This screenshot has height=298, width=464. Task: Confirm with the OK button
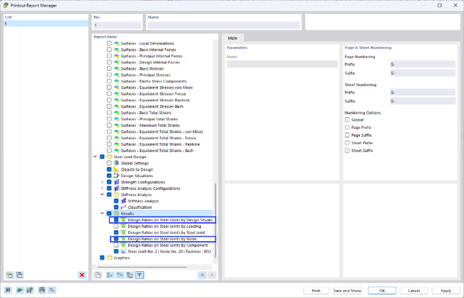382,291
